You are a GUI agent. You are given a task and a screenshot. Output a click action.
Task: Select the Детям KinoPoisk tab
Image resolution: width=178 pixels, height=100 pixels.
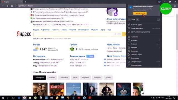click(x=75, y=77)
